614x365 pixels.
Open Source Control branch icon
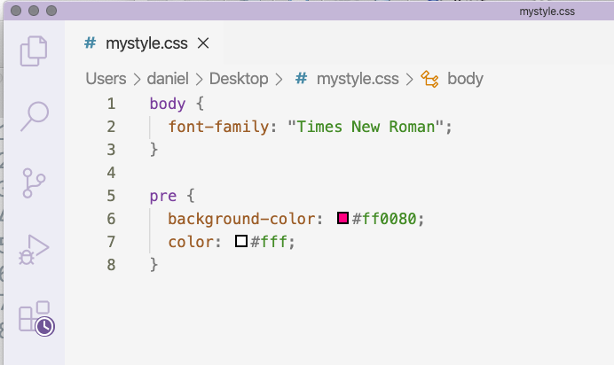34,182
